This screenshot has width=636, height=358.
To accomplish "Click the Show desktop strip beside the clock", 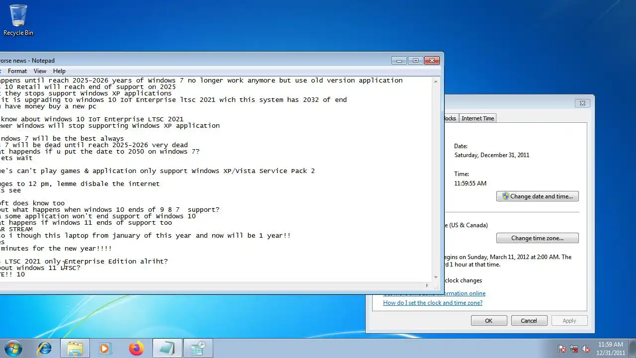I will tap(633, 348).
